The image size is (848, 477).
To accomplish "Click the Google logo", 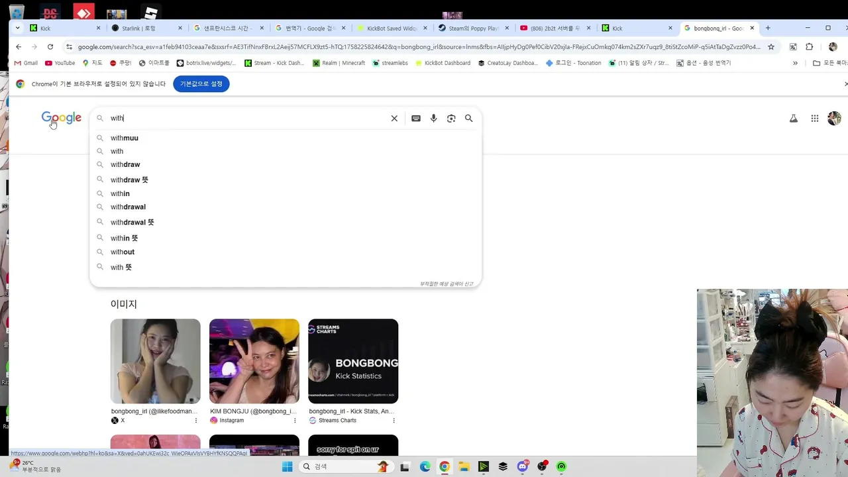I will [x=62, y=118].
